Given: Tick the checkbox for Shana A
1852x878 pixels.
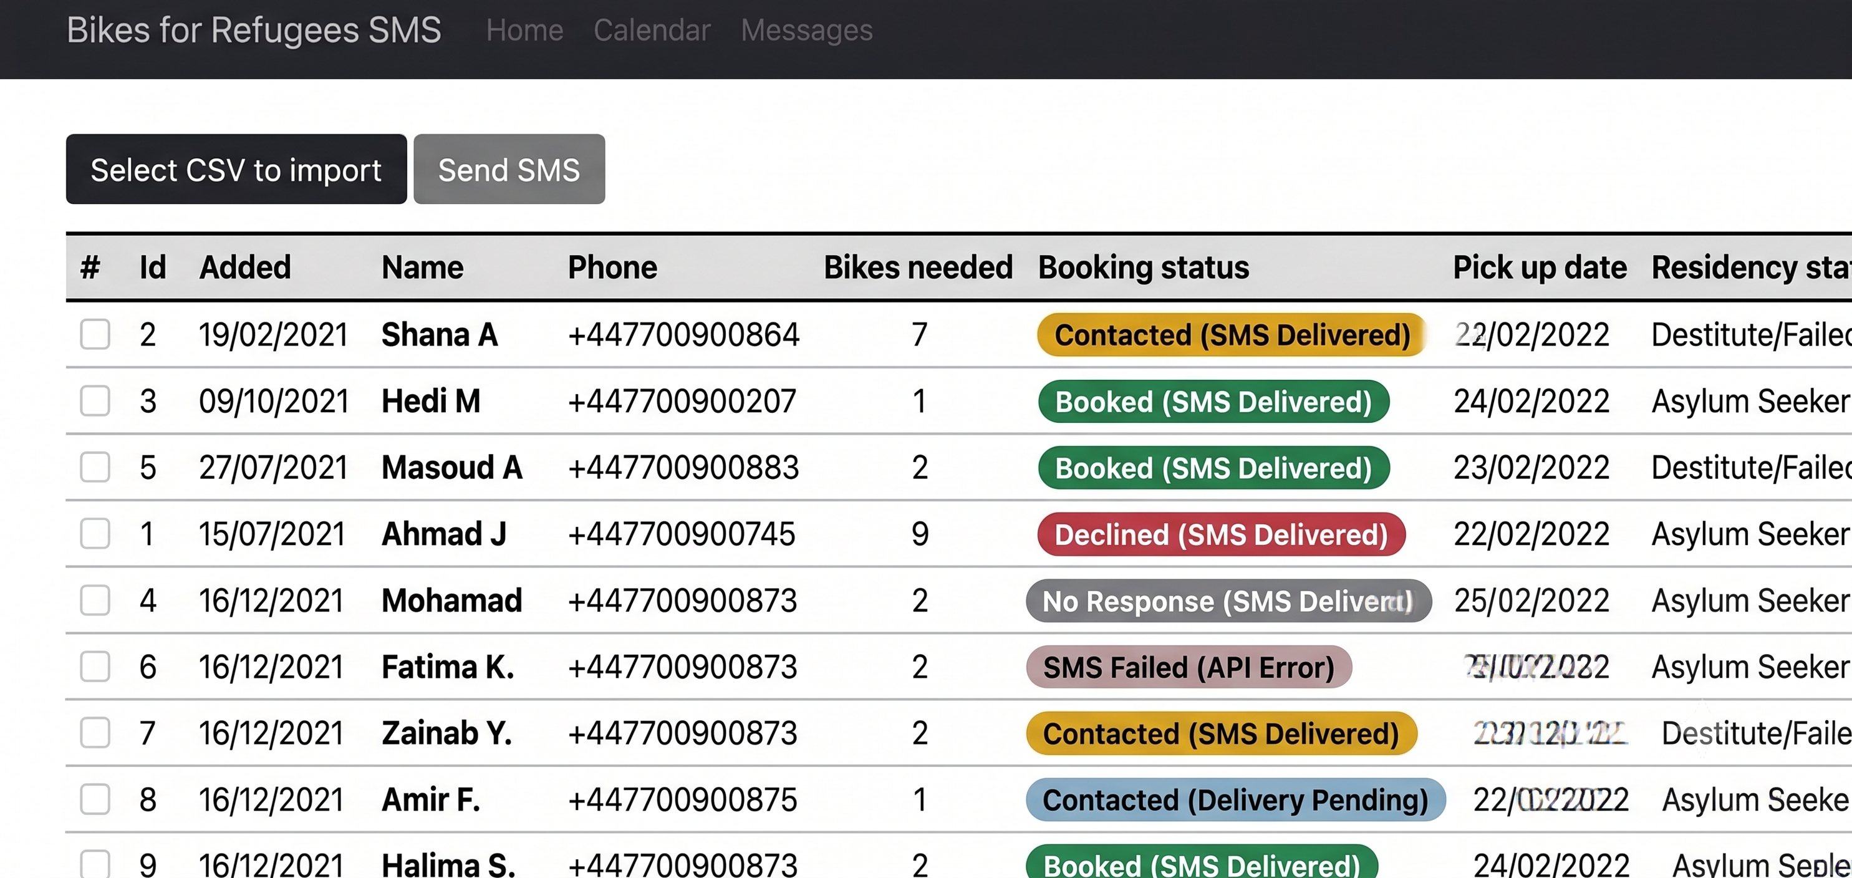Looking at the screenshot, I should (95, 334).
